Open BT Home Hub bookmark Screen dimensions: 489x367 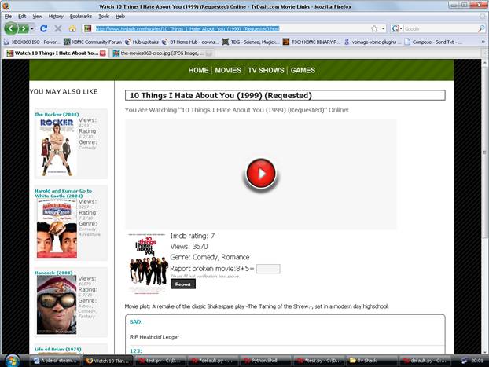click(189, 42)
